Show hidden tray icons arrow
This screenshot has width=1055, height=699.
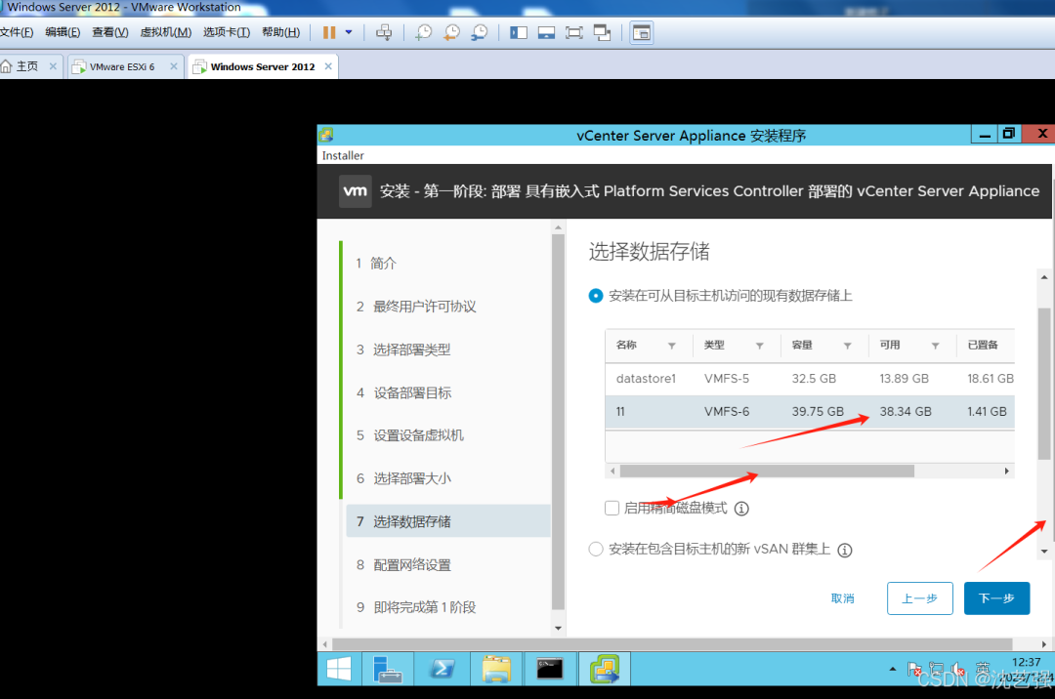[x=893, y=669]
